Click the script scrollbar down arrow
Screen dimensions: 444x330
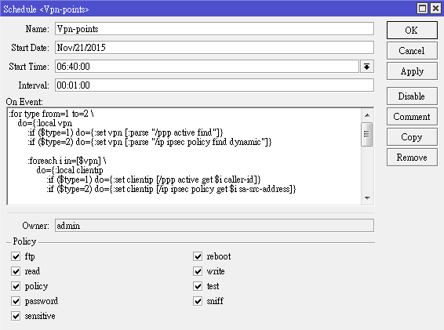point(367,198)
